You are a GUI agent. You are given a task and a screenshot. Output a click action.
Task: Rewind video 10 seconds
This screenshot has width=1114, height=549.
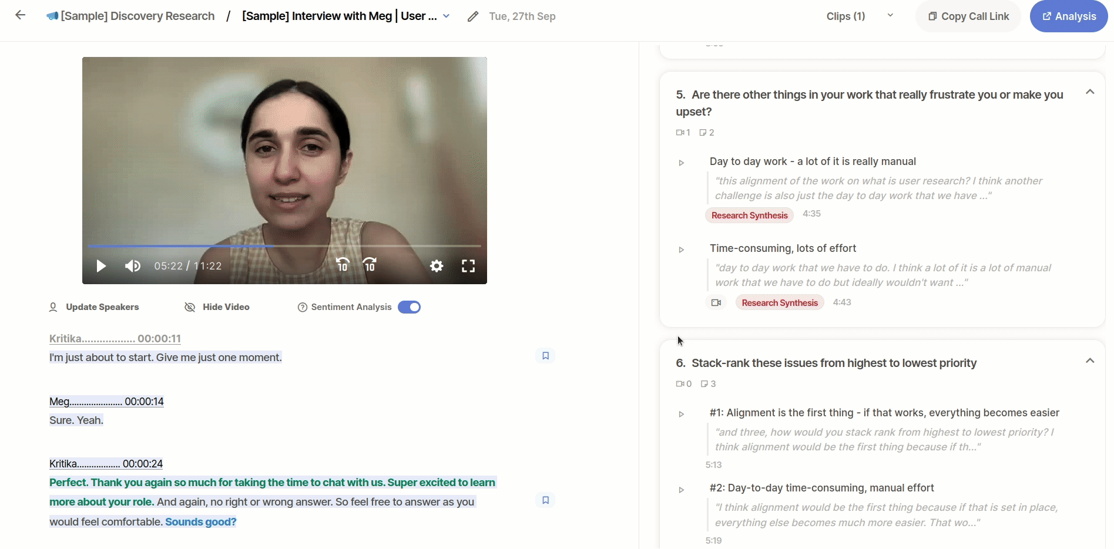[343, 265]
